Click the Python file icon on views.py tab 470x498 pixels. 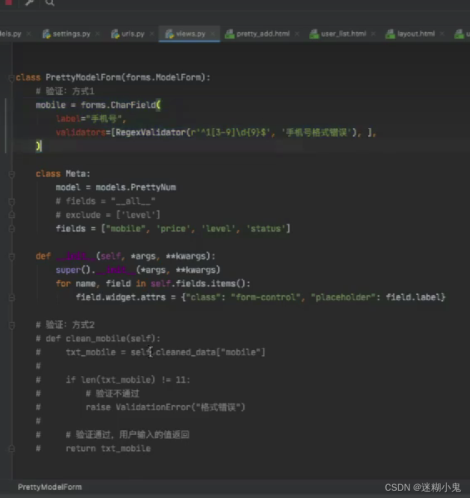click(169, 34)
